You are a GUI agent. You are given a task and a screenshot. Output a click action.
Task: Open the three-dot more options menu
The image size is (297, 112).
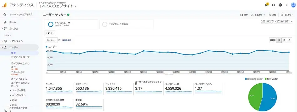point(287,5)
